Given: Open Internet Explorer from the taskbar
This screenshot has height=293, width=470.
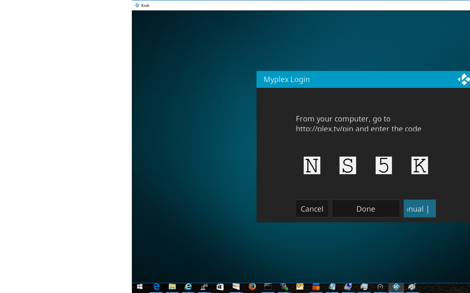Looking at the screenshot, I should (x=188, y=287).
